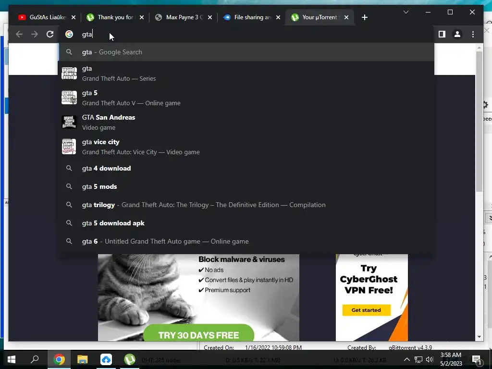Choose the Grand Theft Auto Series suggestion
Viewport: 492px width, 369px height.
pos(246,74)
